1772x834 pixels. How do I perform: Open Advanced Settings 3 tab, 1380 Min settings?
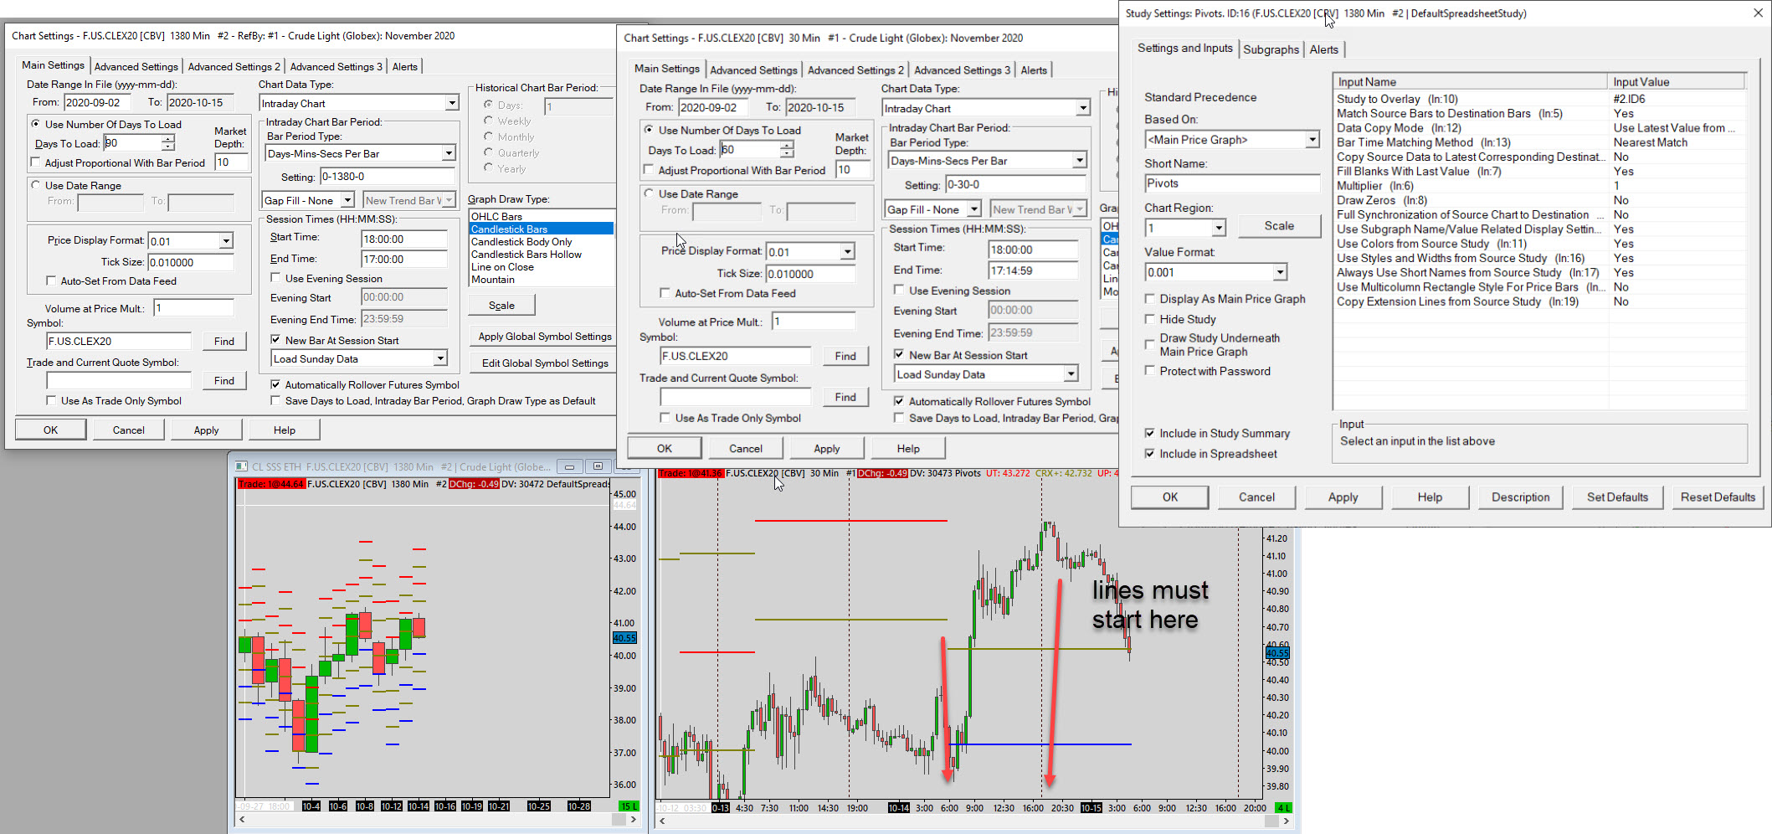(336, 66)
